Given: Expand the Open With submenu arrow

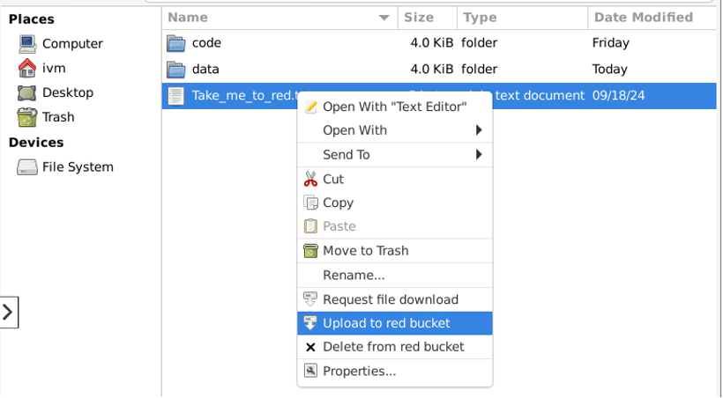Looking at the screenshot, I should click(x=479, y=130).
